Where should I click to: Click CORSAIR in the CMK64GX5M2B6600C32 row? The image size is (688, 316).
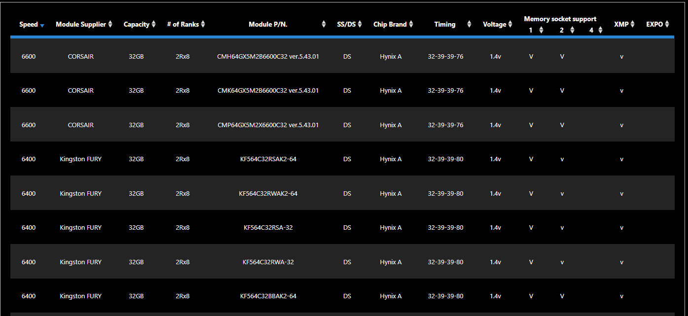coord(81,91)
